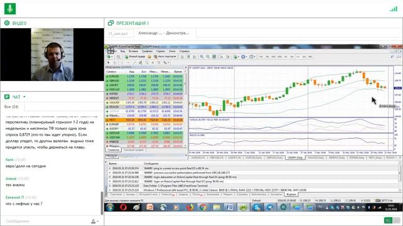Select the USDCAD row in Market Watch

[x=145, y=89]
